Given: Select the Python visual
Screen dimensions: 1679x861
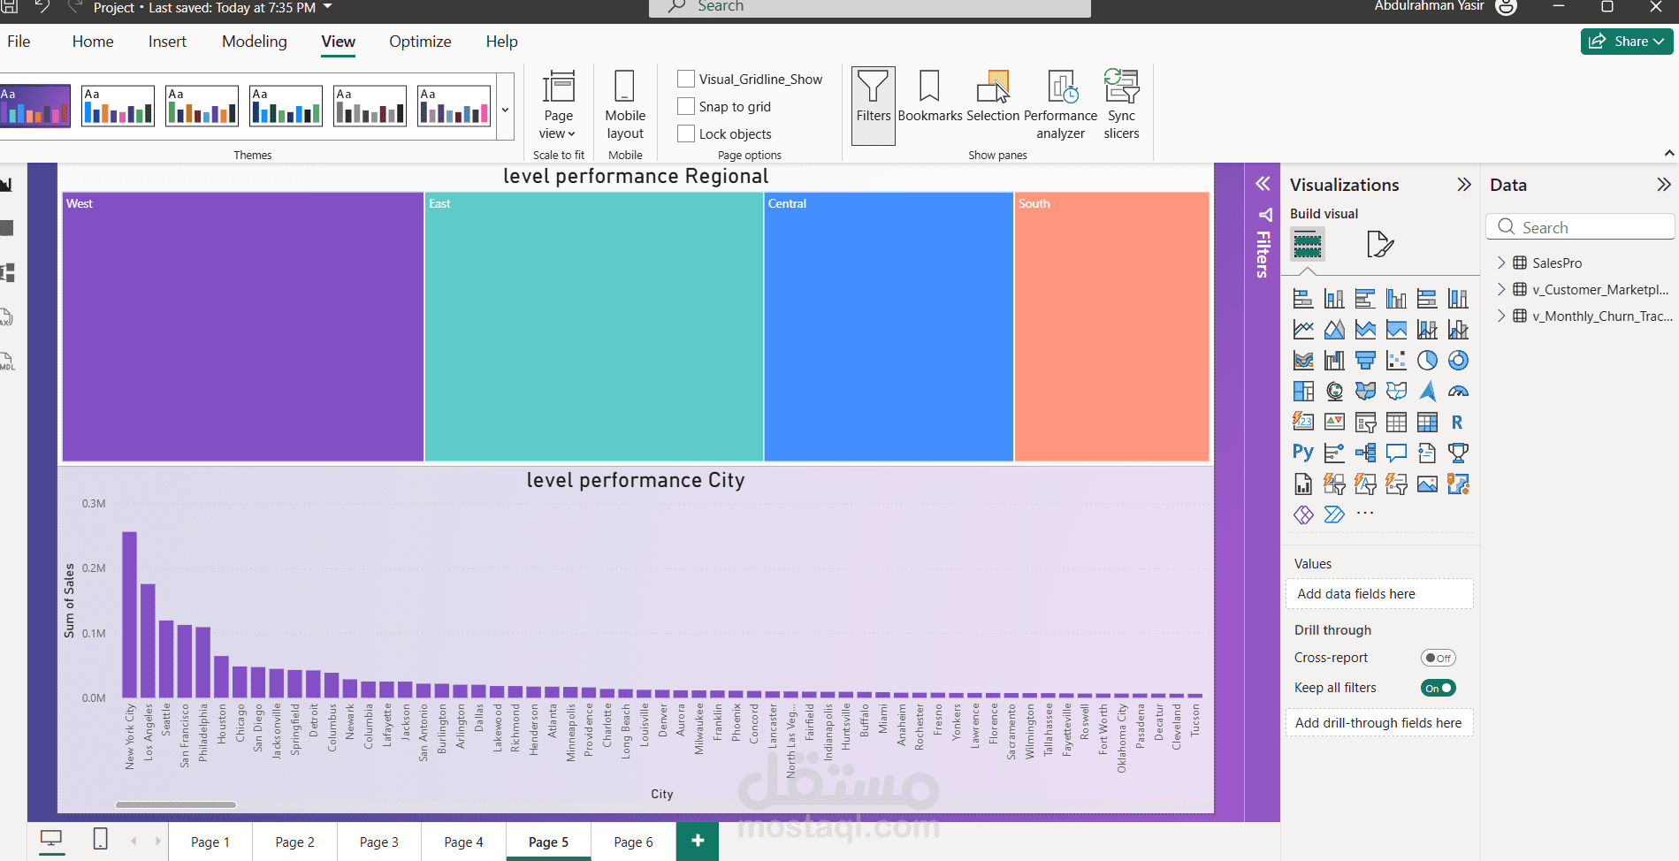Looking at the screenshot, I should [1303, 453].
